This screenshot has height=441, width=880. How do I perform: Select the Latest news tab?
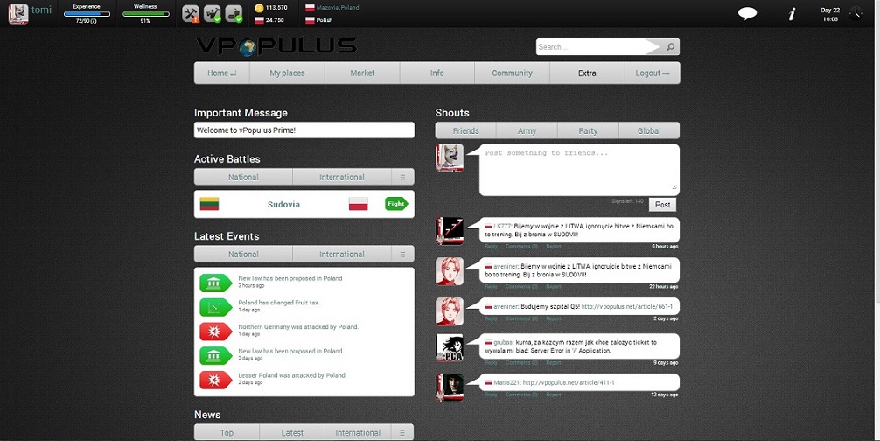[292, 432]
